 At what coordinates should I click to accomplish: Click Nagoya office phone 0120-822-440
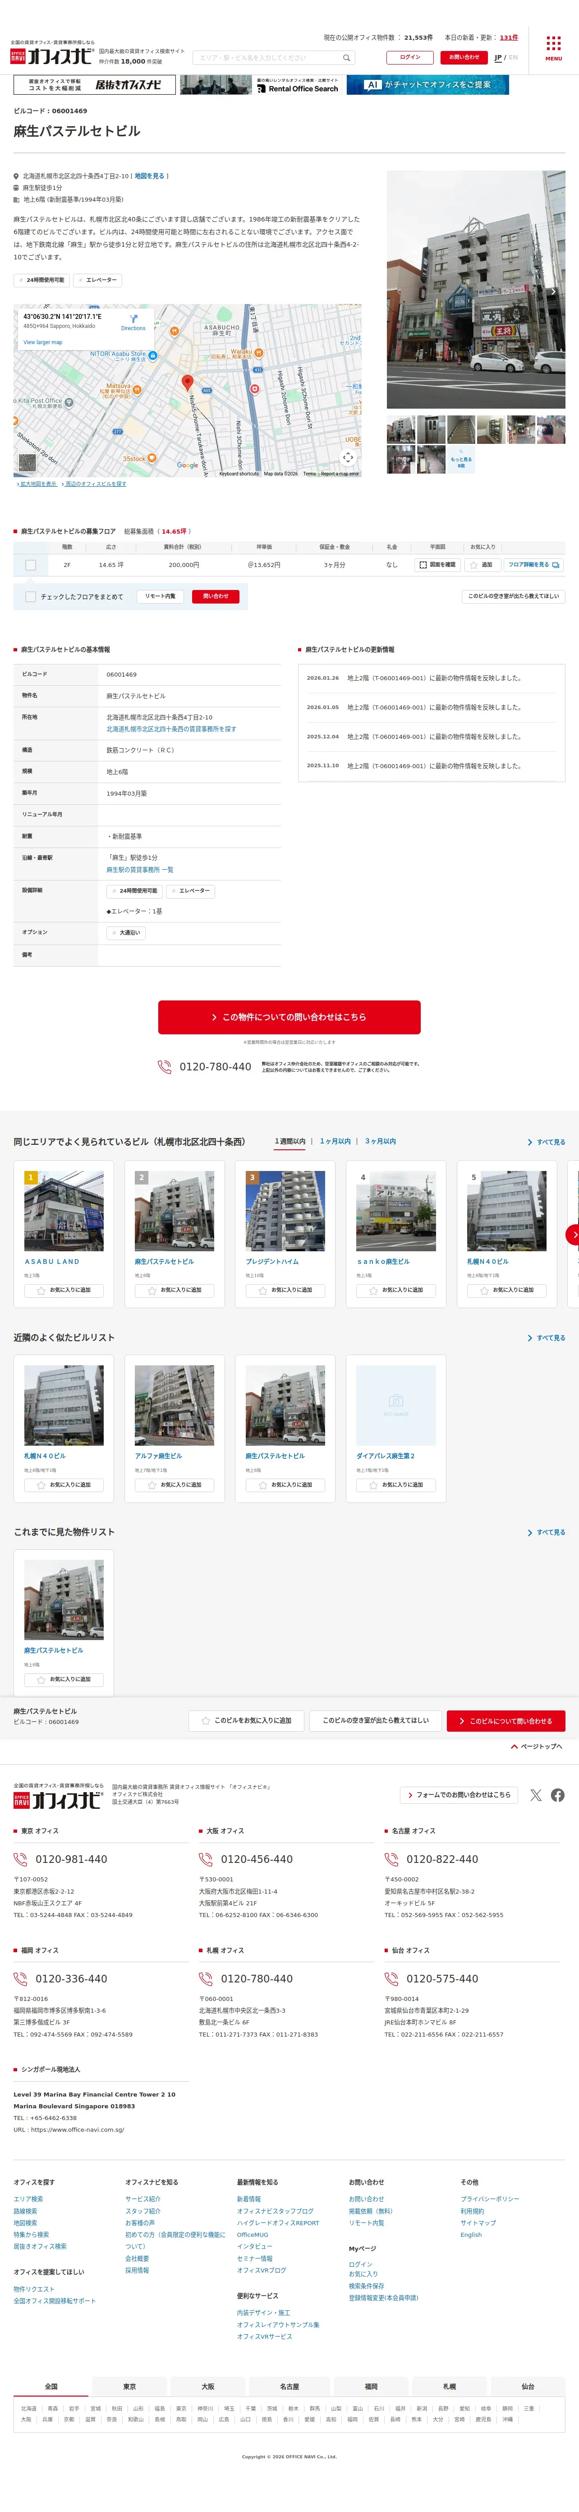click(x=441, y=1859)
